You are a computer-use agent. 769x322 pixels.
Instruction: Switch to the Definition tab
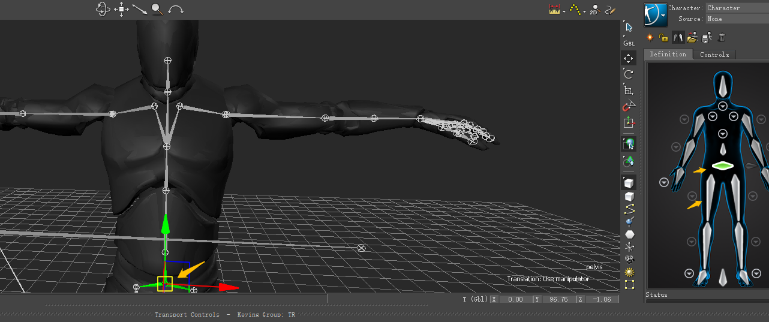pyautogui.click(x=668, y=55)
